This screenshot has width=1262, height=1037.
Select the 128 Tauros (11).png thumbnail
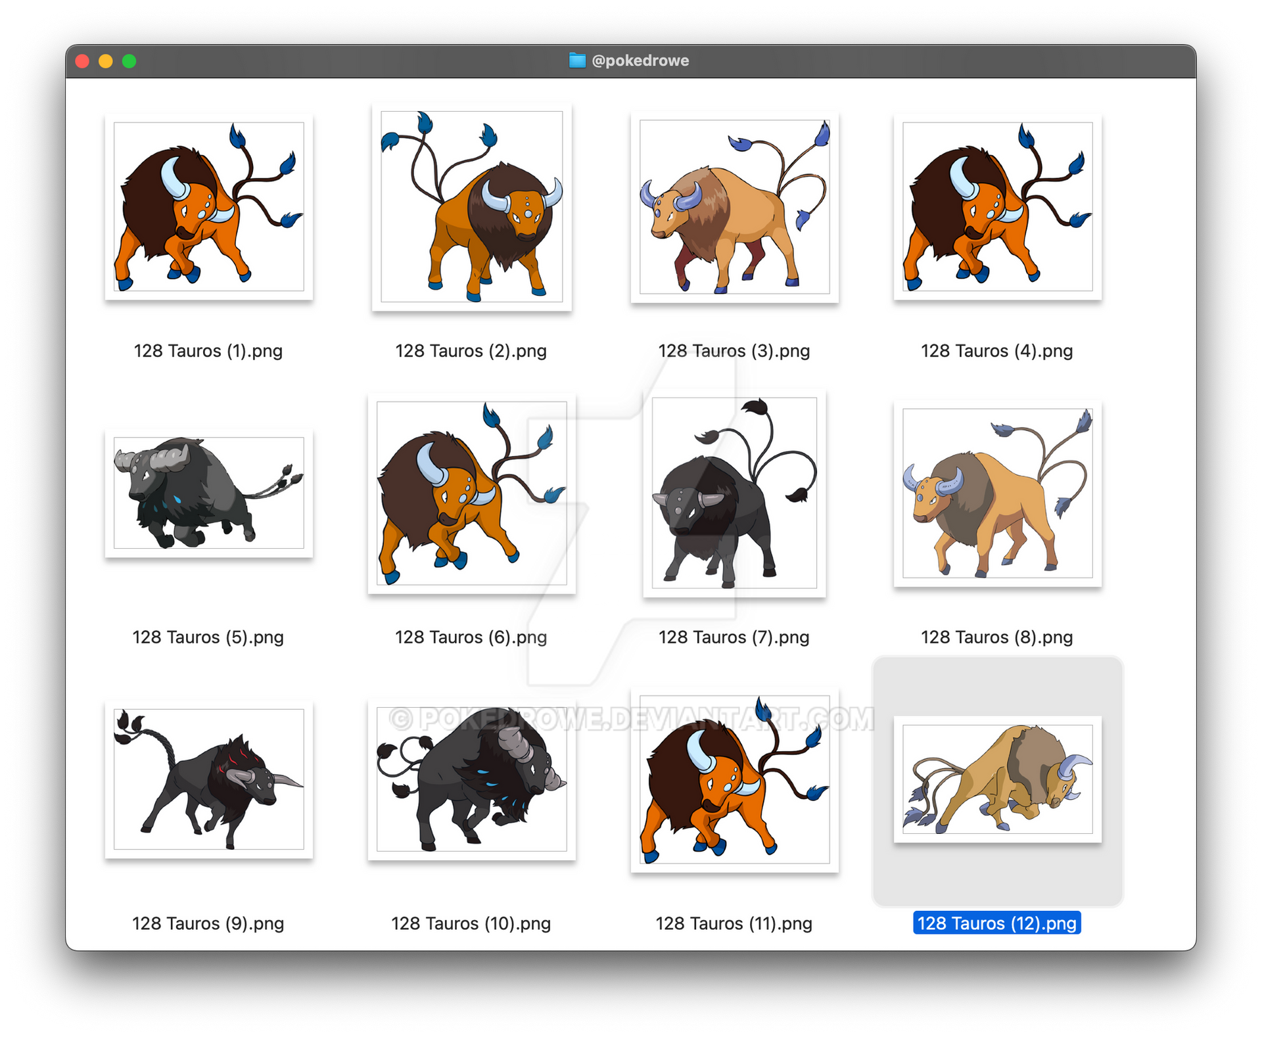pos(735,779)
